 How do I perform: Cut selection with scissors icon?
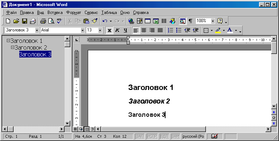[70, 21]
